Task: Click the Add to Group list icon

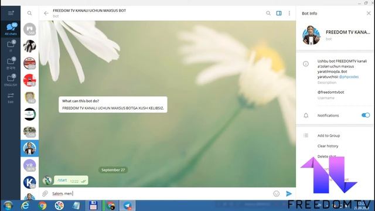Action: click(306, 135)
